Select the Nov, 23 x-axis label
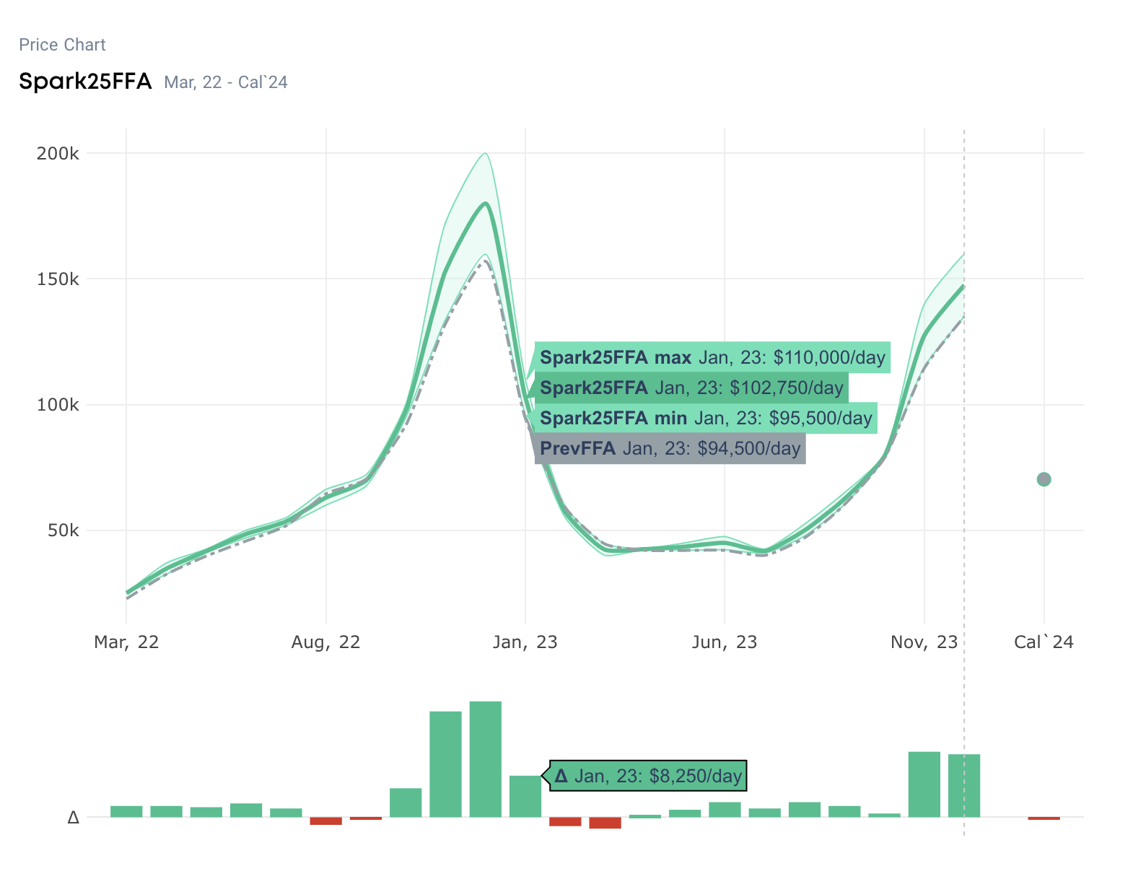Screen dimensions: 1133x892 tap(924, 642)
